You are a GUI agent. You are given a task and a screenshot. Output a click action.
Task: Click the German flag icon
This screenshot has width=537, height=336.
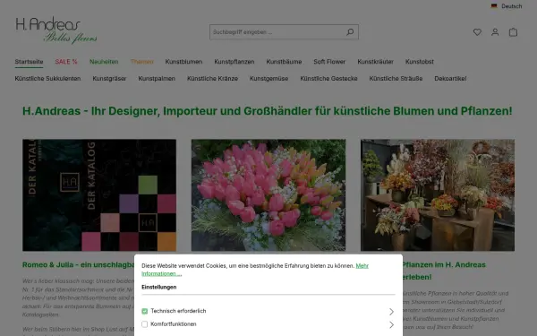(494, 6)
